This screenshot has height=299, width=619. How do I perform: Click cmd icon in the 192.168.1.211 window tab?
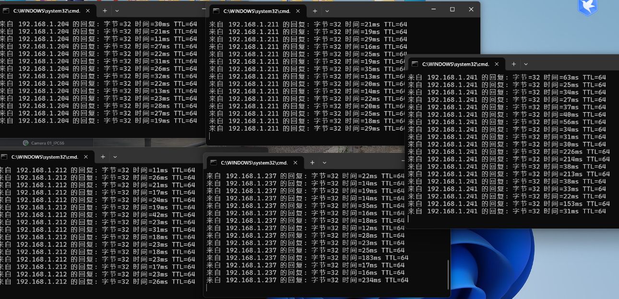tap(216, 11)
